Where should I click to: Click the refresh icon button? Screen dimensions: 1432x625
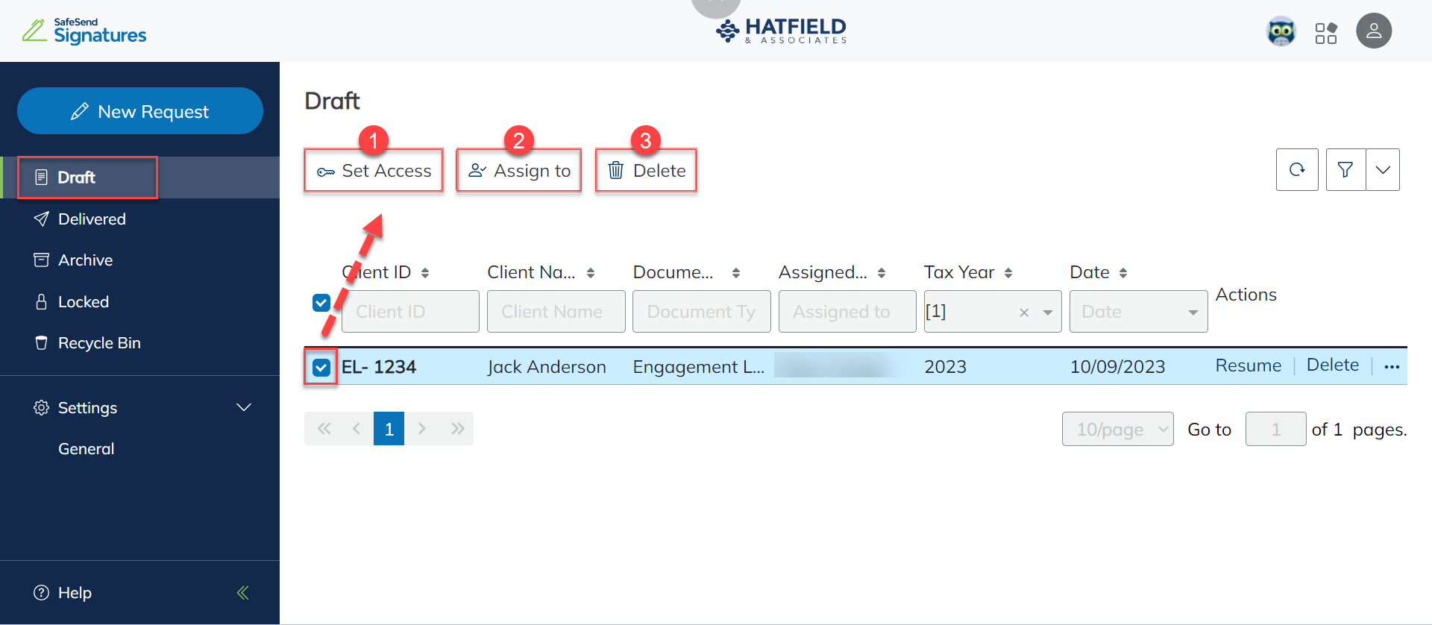1297,170
